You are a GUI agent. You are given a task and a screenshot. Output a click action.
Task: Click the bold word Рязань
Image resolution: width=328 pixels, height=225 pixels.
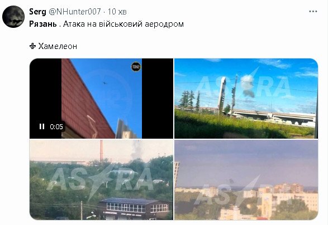(43, 24)
